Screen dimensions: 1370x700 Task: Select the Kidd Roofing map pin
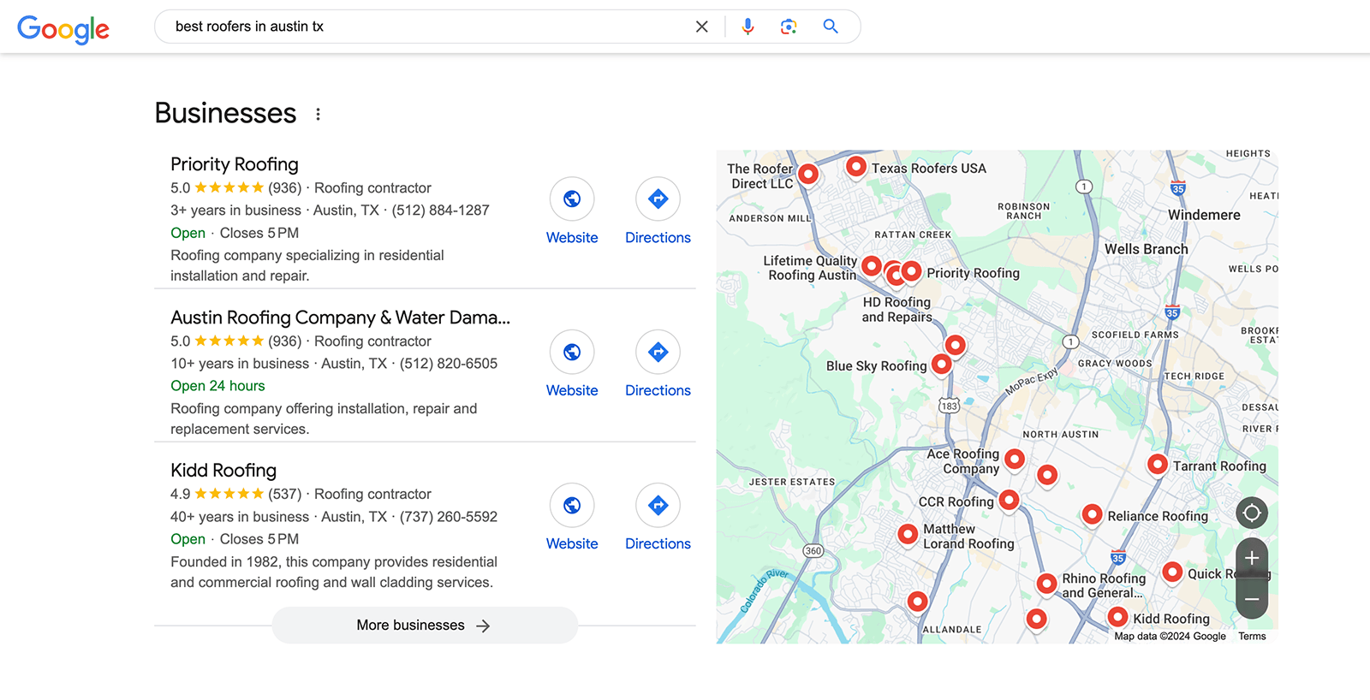pyautogui.click(x=1117, y=616)
